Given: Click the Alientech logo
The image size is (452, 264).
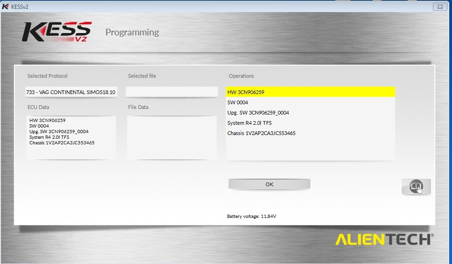Looking at the screenshot, I should pos(384,239).
